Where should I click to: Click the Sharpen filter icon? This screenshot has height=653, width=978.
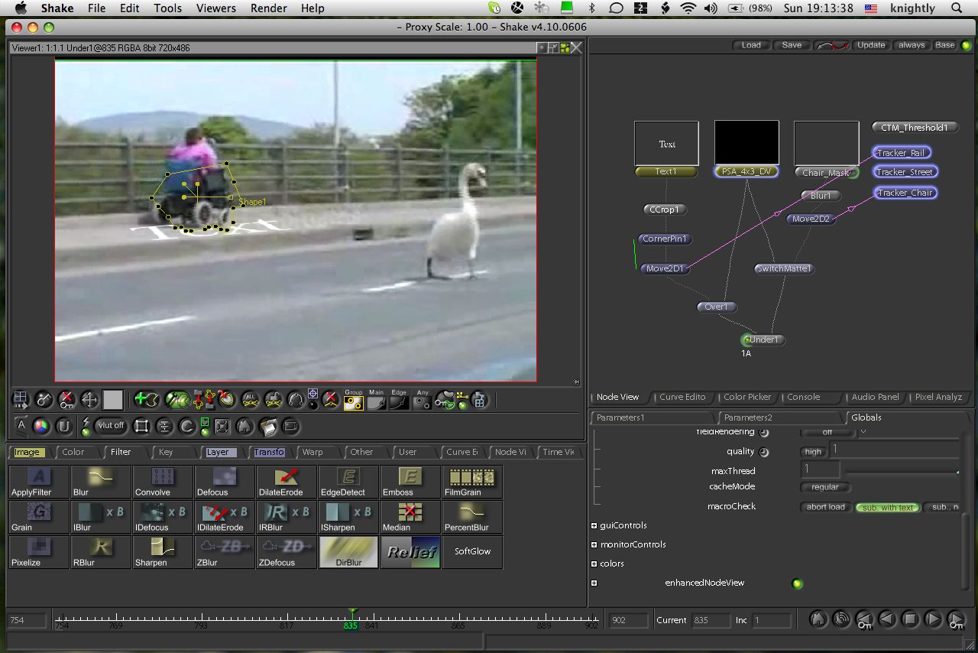click(x=163, y=551)
